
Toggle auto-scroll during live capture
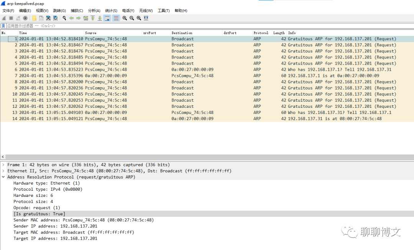pos(107,18)
